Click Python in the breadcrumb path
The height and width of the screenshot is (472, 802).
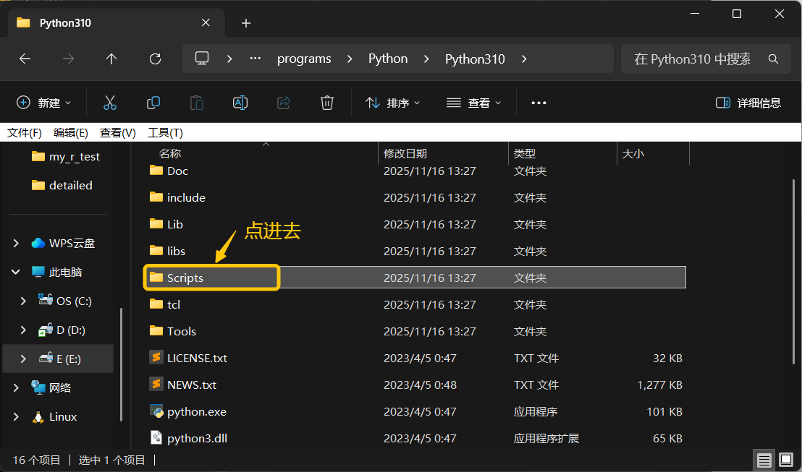[x=388, y=59]
